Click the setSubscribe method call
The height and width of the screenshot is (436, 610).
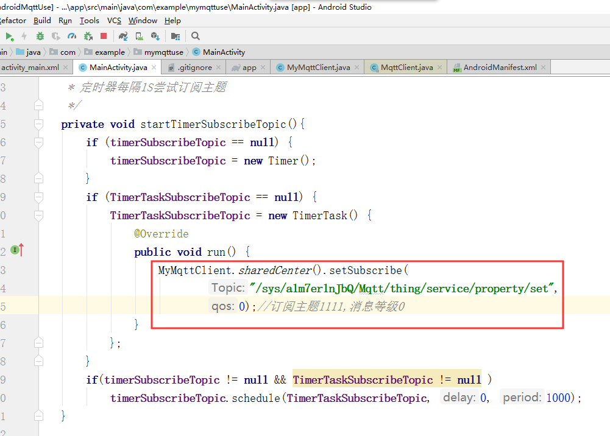366,270
